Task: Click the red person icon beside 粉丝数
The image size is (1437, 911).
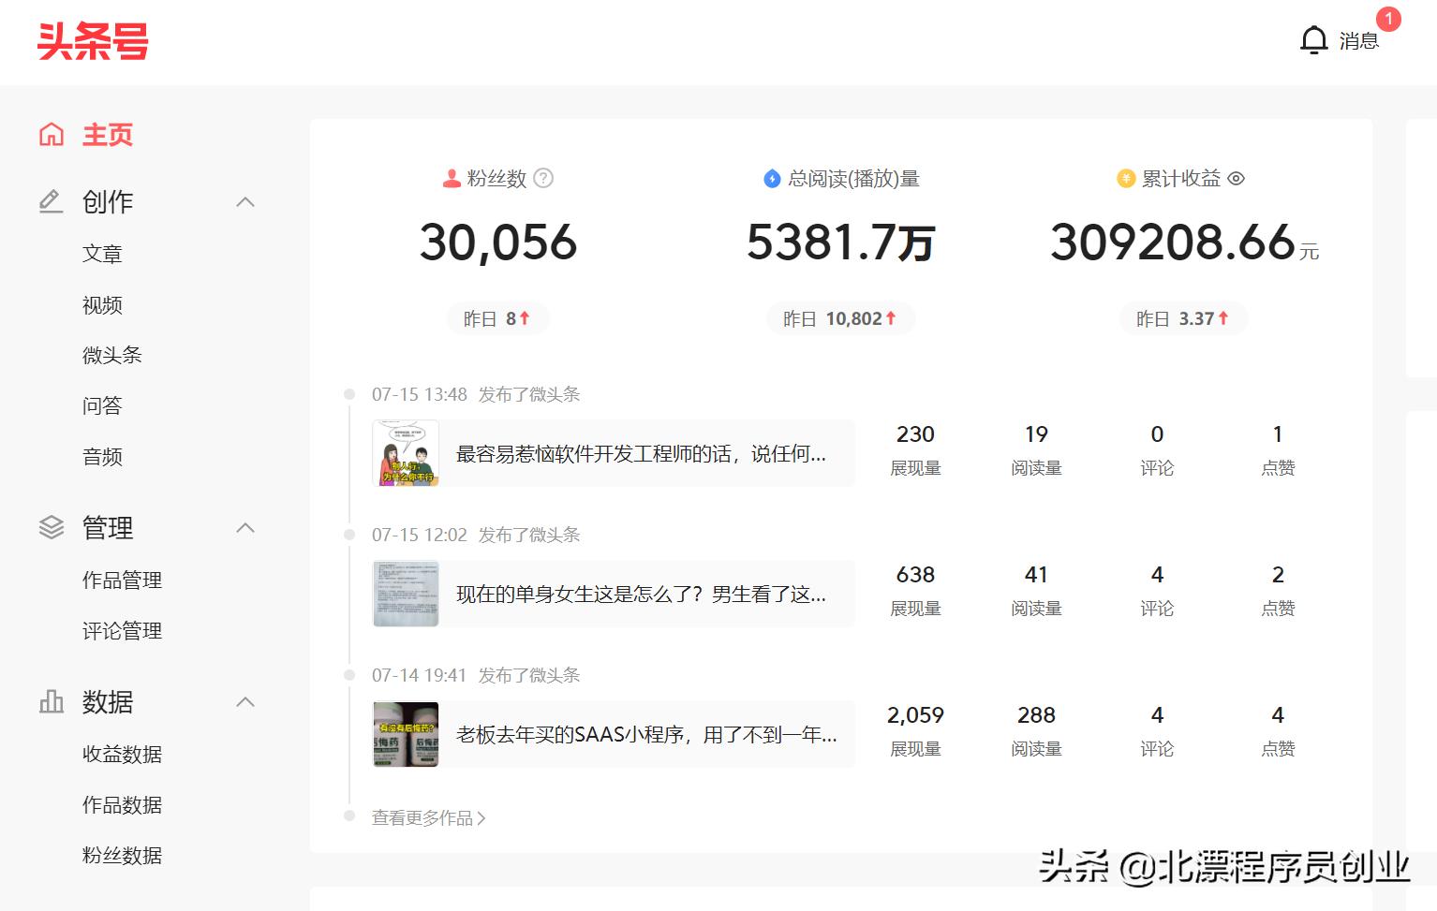Action: 452,178
